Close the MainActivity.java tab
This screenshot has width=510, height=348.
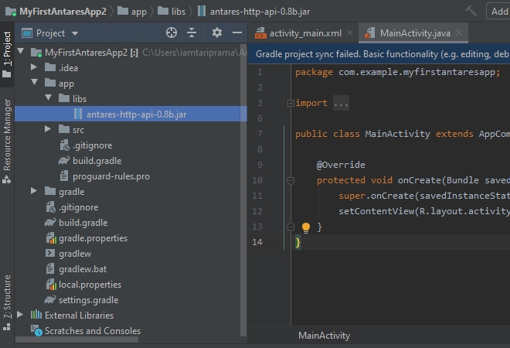point(459,33)
